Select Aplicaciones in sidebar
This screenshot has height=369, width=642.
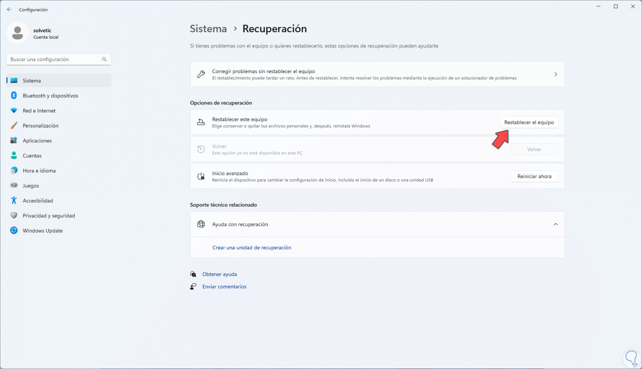pos(59,141)
